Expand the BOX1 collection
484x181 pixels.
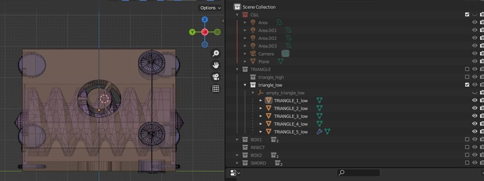coord(237,139)
